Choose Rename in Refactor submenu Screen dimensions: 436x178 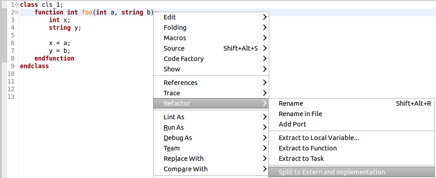click(x=351, y=103)
